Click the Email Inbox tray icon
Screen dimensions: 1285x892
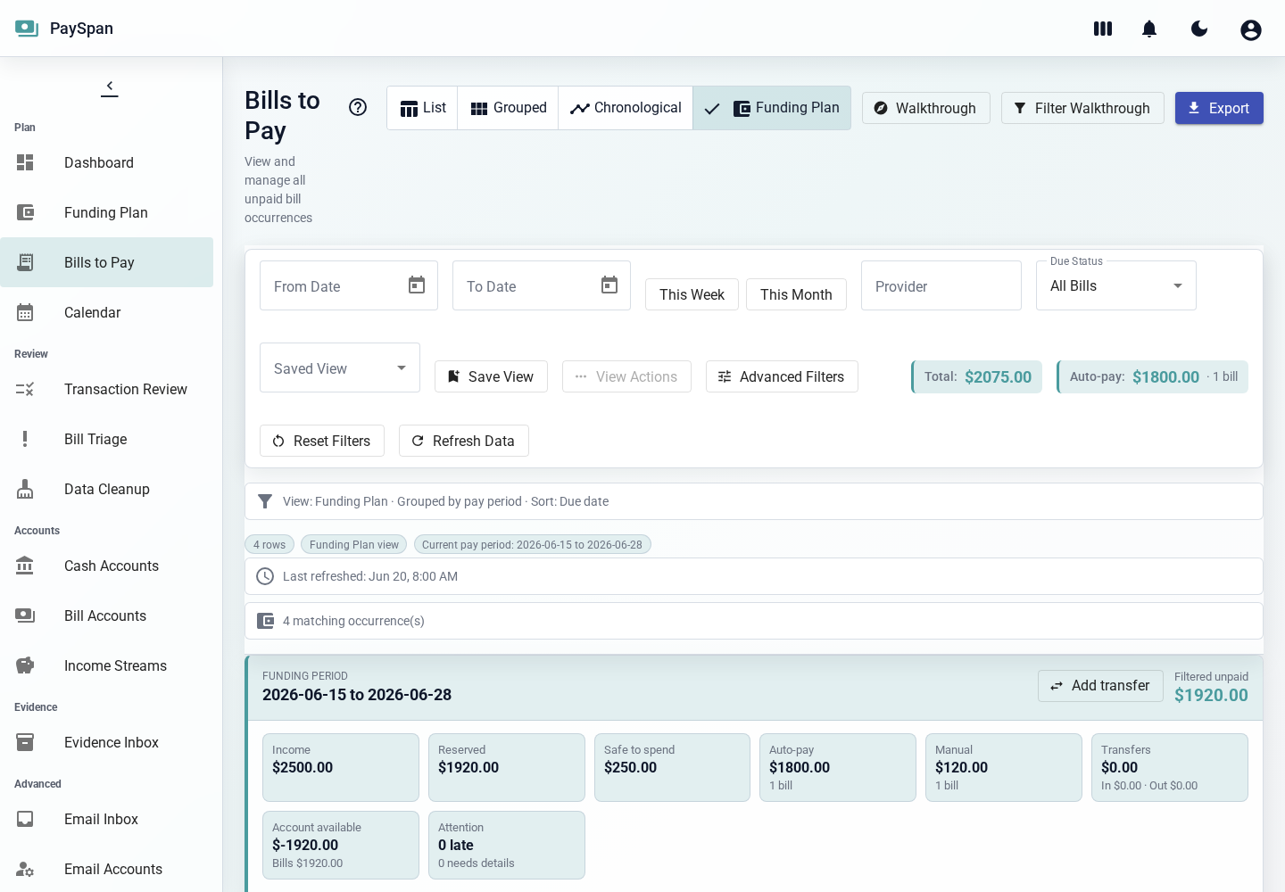[x=25, y=819]
